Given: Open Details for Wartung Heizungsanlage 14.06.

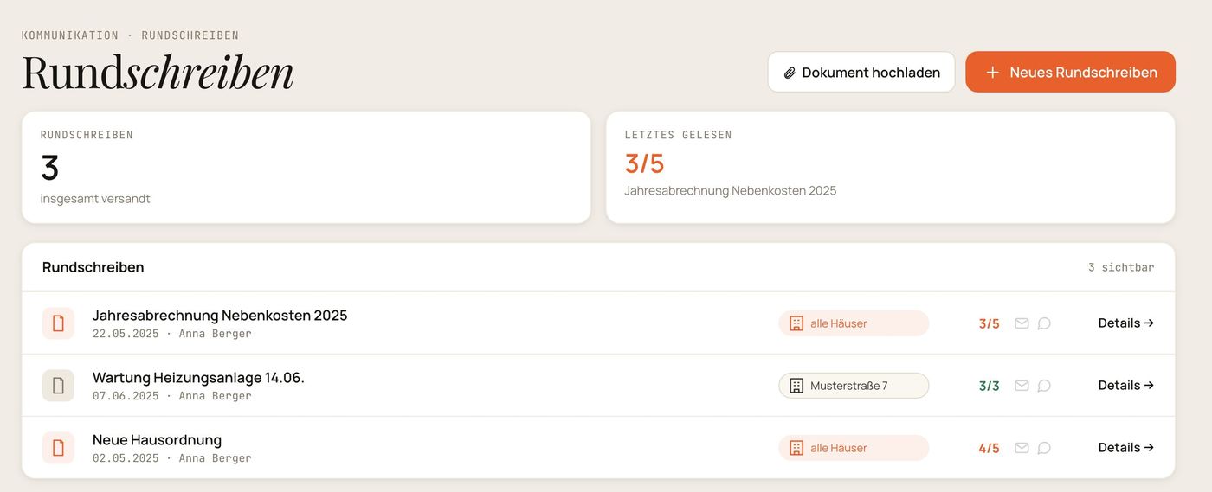Looking at the screenshot, I should [x=1125, y=385].
